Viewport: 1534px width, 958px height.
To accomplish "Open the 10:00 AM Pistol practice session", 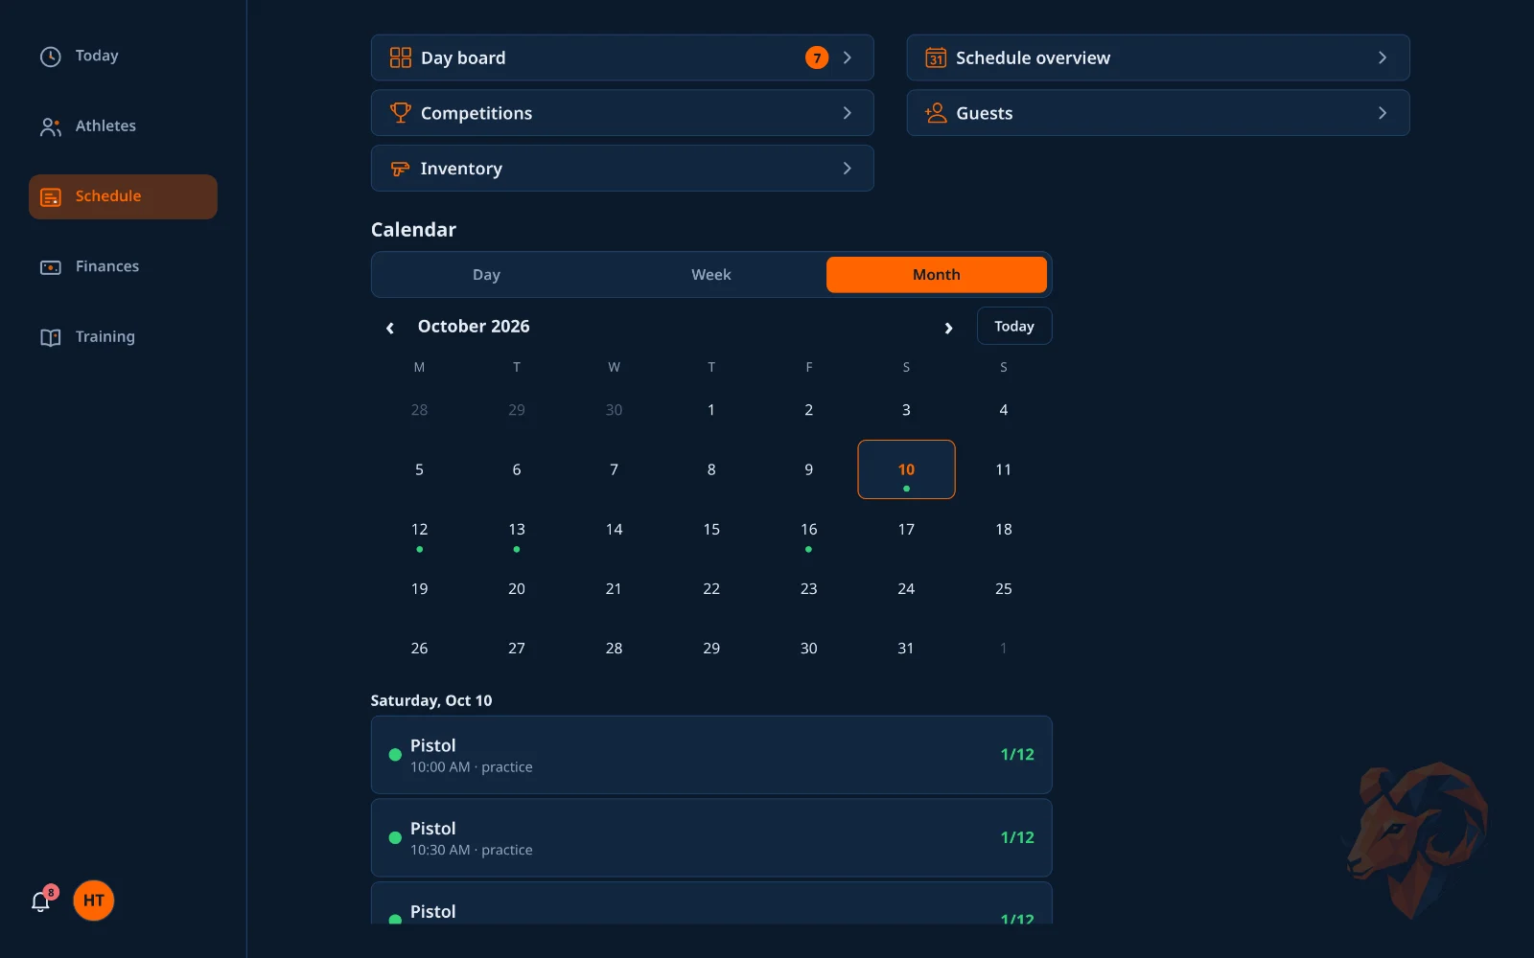I will tap(711, 755).
